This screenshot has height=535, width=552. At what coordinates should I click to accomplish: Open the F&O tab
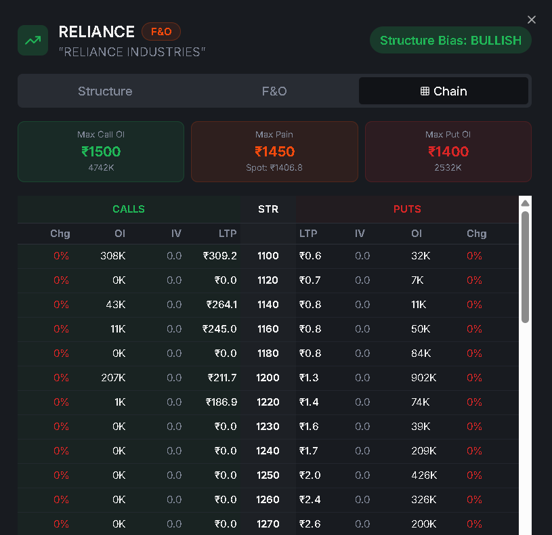[x=274, y=91]
